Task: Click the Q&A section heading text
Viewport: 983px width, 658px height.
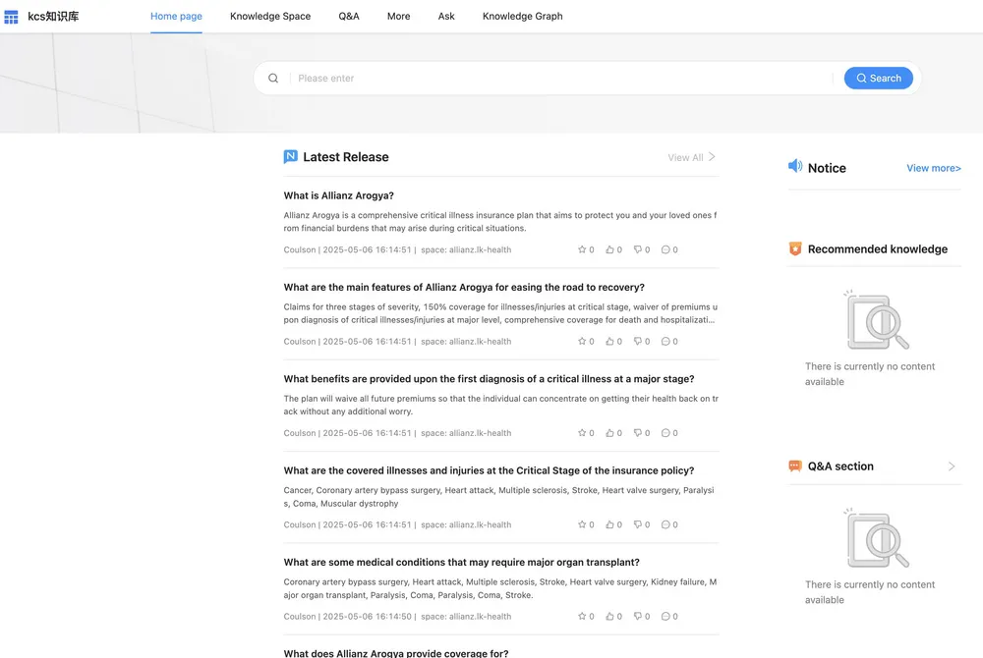Action: pyautogui.click(x=840, y=466)
